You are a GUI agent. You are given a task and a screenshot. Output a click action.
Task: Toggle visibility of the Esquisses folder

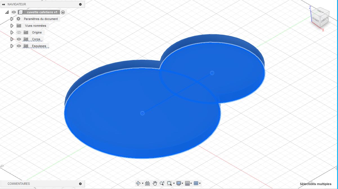pyautogui.click(x=19, y=46)
